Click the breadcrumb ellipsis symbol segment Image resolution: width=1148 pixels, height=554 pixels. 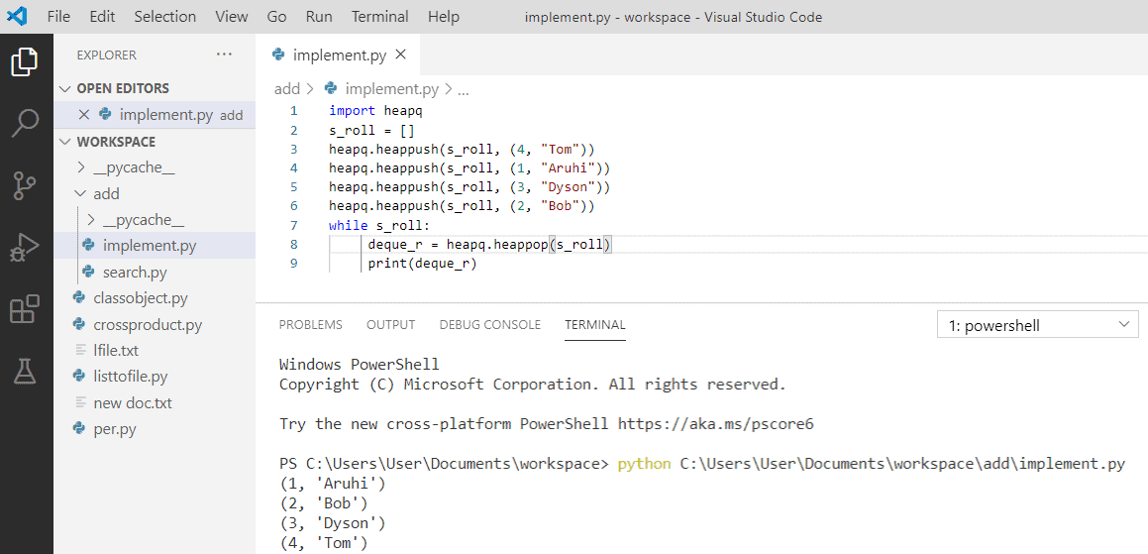463,91
